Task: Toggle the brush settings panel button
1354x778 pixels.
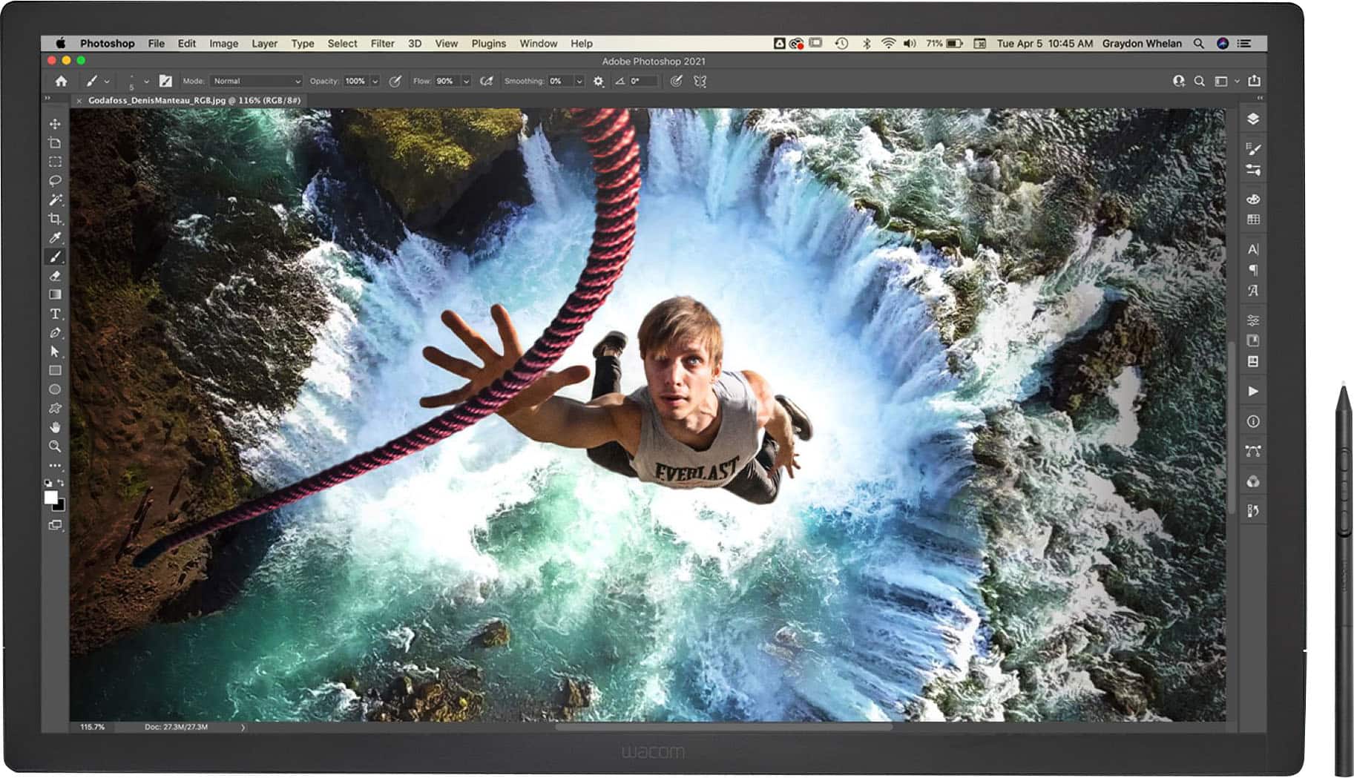Action: click(165, 82)
